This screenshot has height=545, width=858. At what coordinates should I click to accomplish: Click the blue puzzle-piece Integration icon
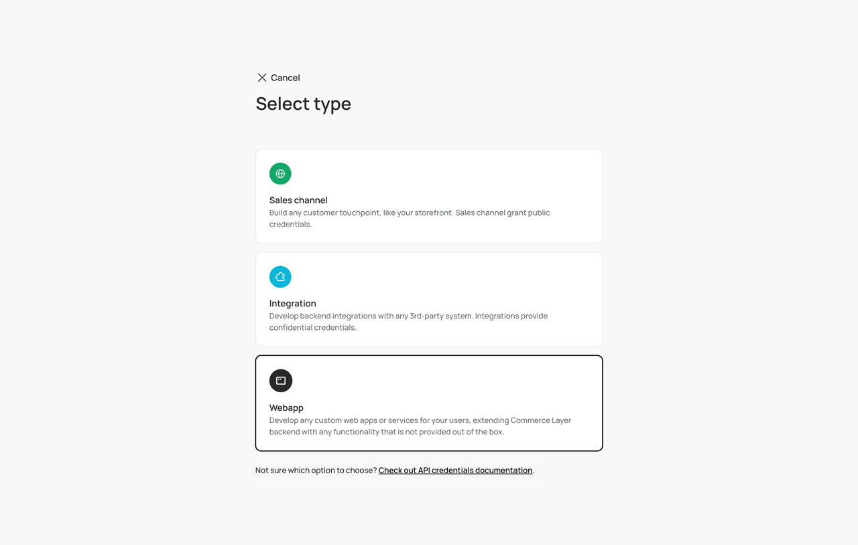[x=280, y=277]
